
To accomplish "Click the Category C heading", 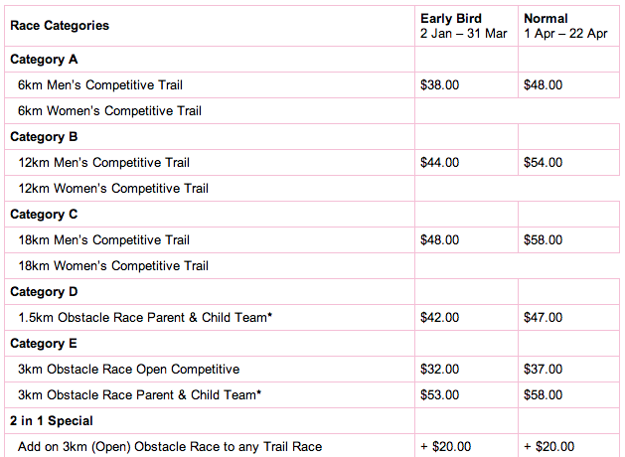I will click(x=44, y=214).
